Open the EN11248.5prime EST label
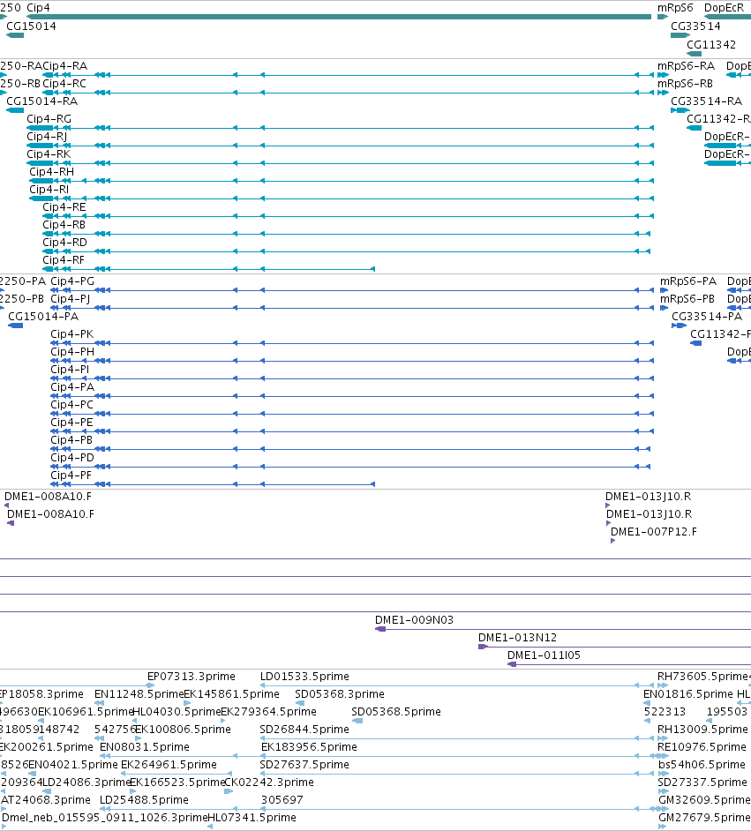The width and height of the screenshot is (751, 831). click(x=139, y=693)
